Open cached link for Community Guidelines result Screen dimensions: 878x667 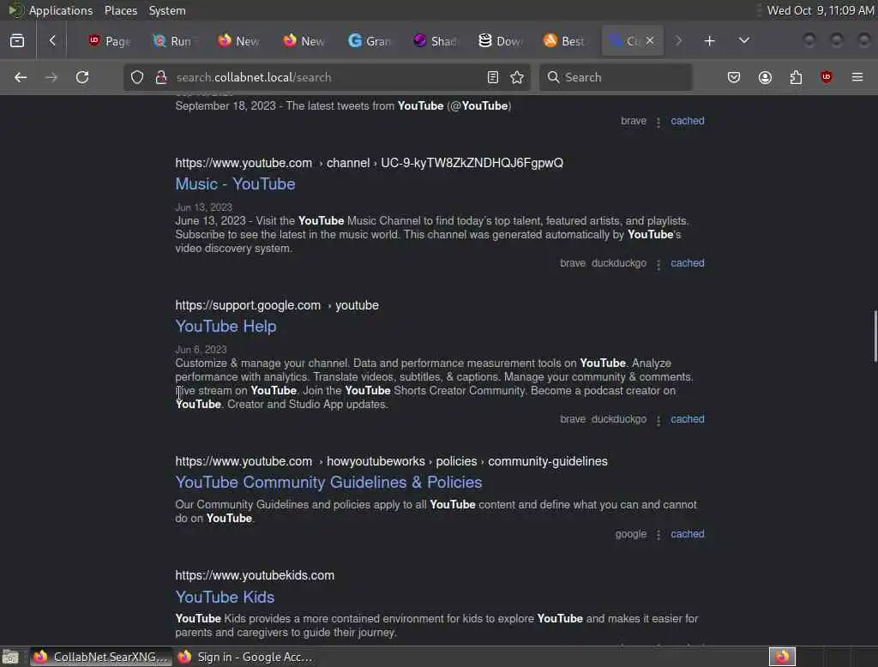[688, 534]
